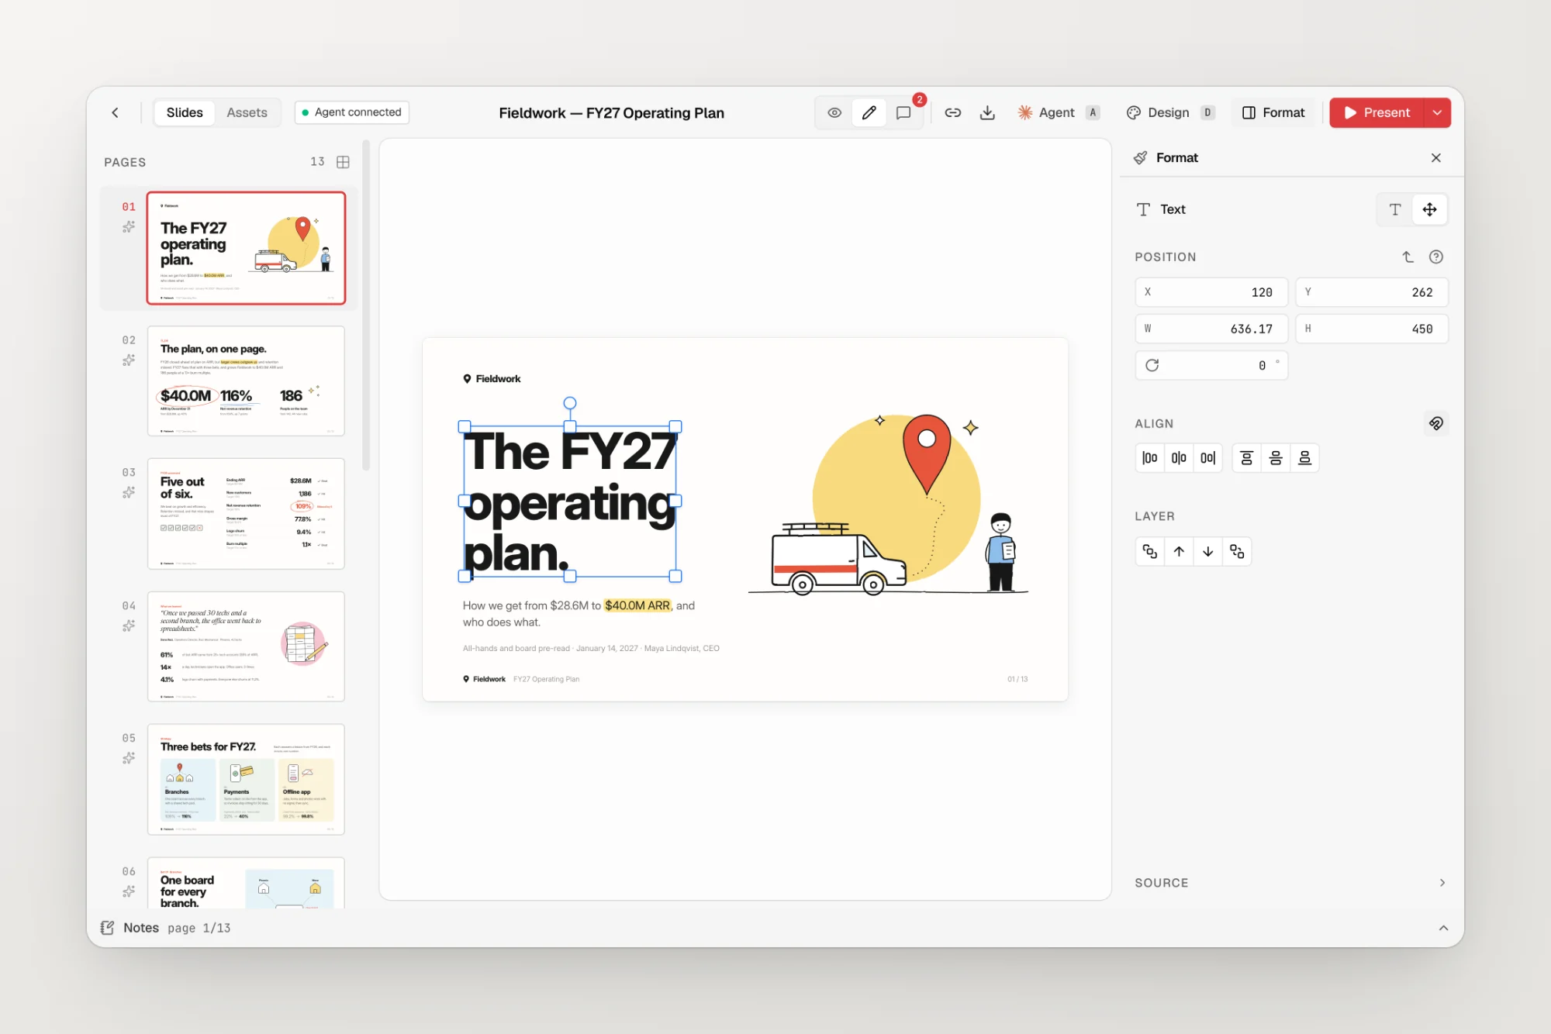
Task: Switch to position move-arrows toggle
Action: 1429,209
